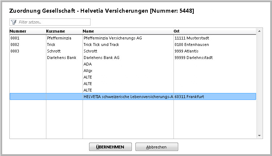The width and height of the screenshot is (272, 156).
Task: Click the 99999 Darlehnsstadt cell
Action: (x=193, y=58)
